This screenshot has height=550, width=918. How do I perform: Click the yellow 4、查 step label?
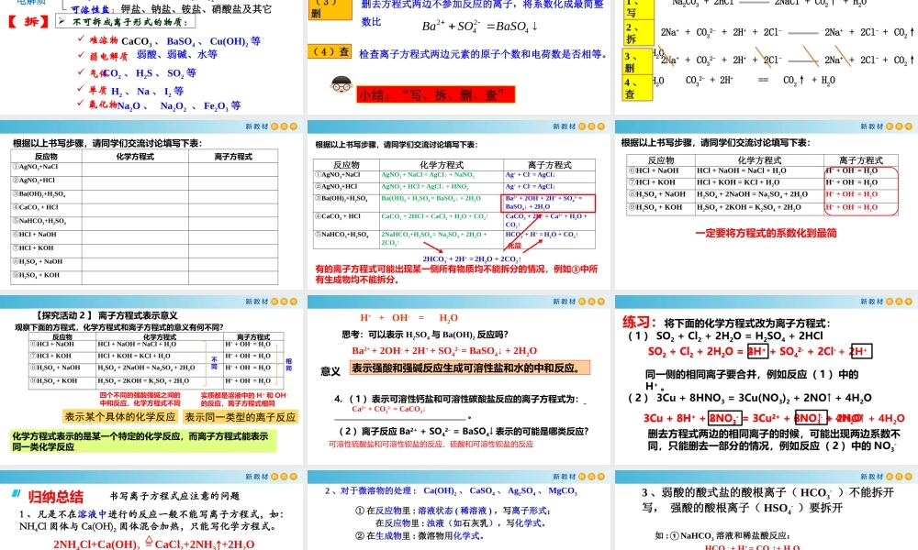[x=638, y=88]
